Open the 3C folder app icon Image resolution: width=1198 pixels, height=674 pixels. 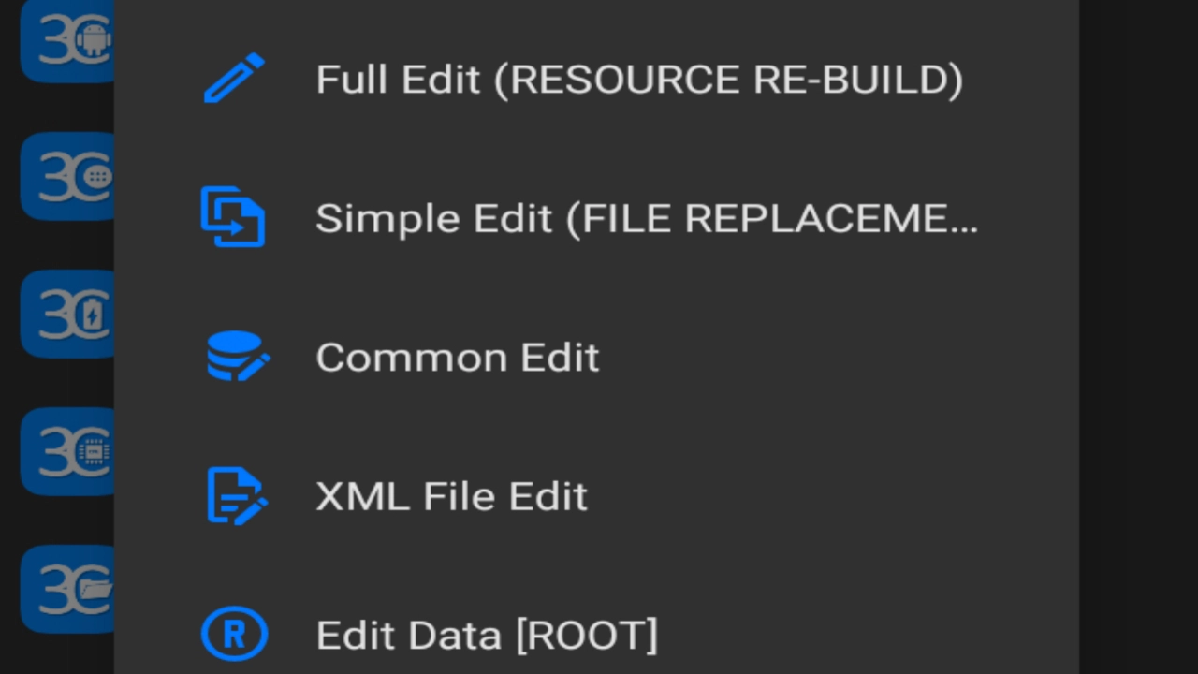[67, 589]
